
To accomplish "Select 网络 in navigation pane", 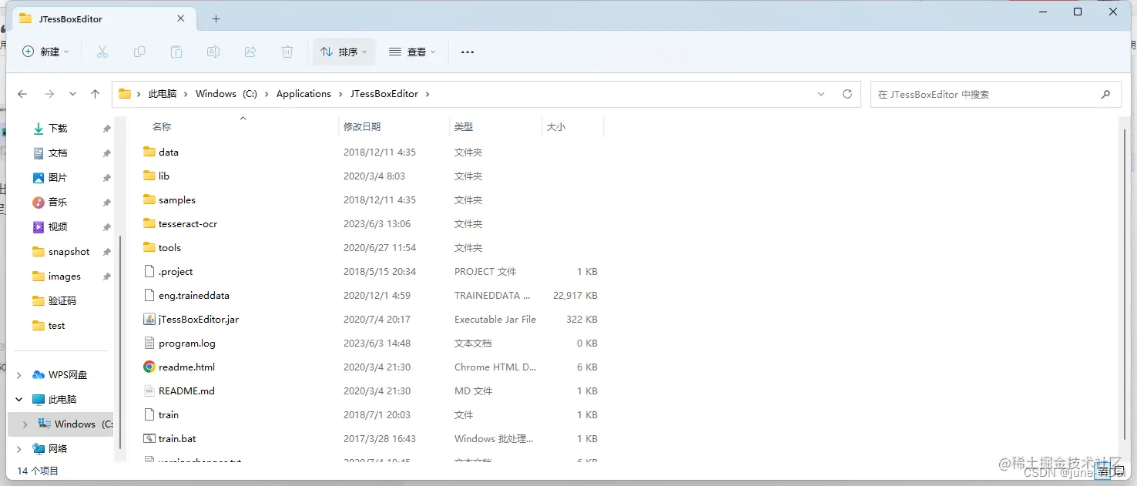I will [x=58, y=449].
